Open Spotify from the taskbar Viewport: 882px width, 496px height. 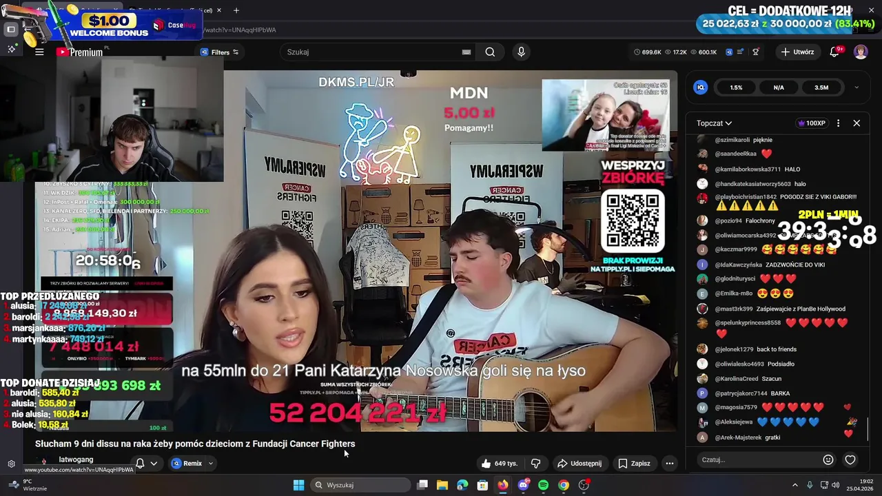pos(543,485)
